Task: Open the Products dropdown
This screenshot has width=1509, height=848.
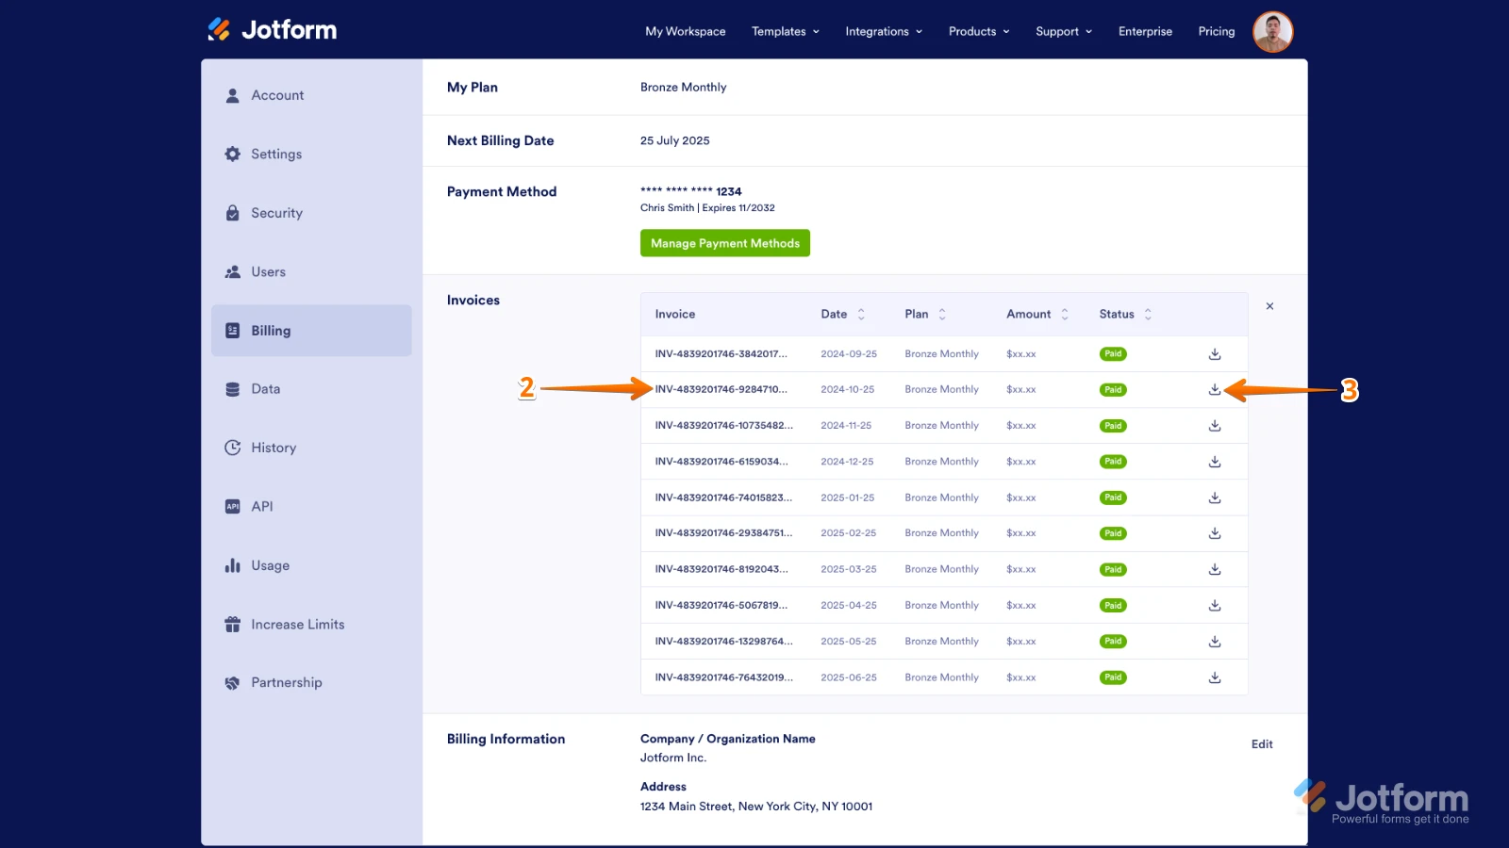Action: 978,31
